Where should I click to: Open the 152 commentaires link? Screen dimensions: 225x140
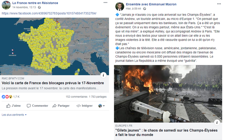click(77, 97)
